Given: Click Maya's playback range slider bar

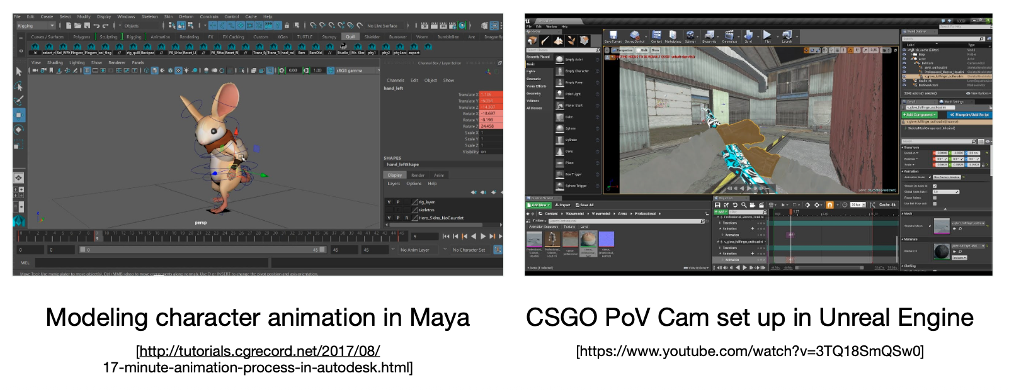Looking at the screenshot, I should click(x=202, y=250).
